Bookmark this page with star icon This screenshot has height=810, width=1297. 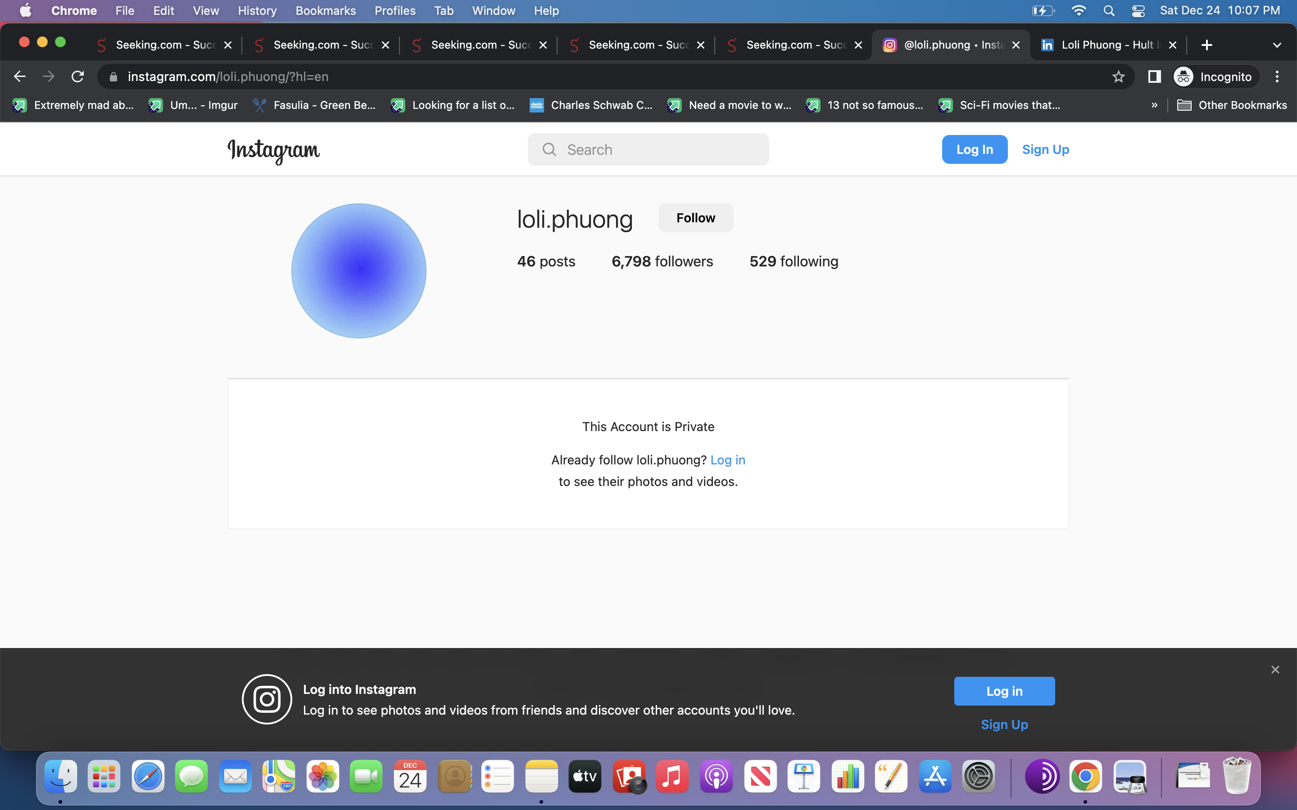coord(1118,76)
